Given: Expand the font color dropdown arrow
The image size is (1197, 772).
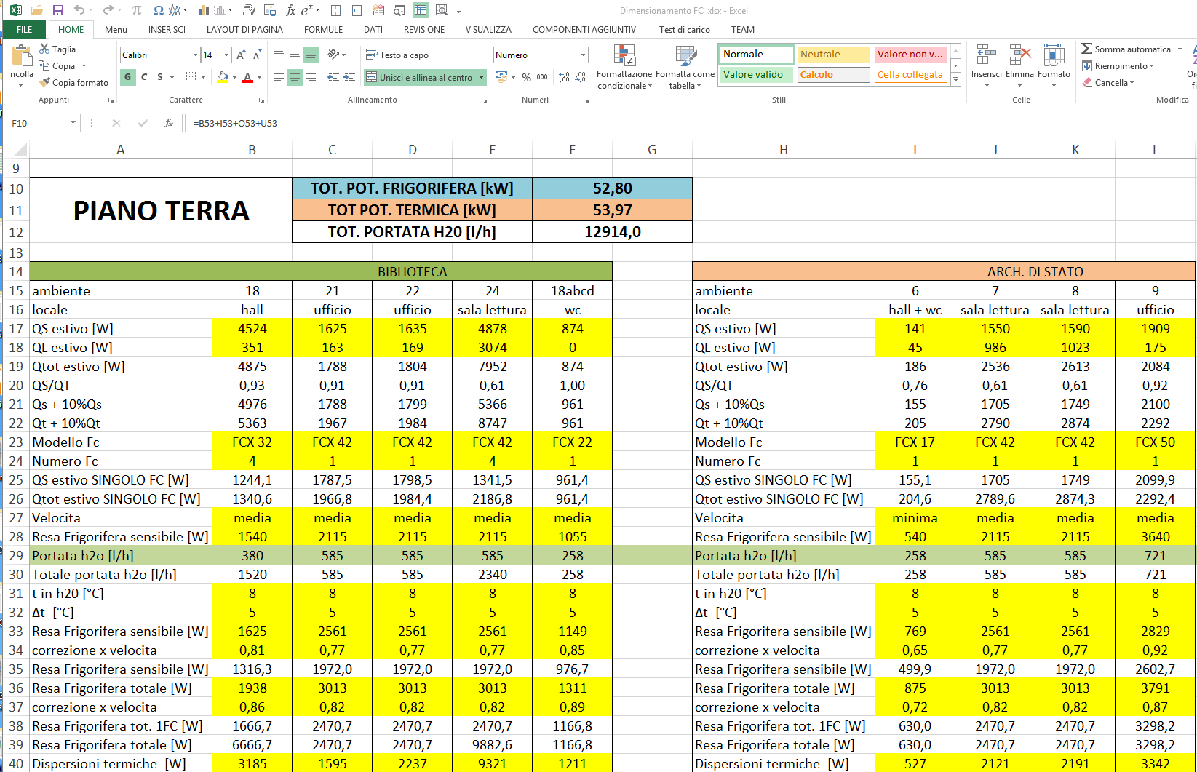Looking at the screenshot, I should (259, 77).
